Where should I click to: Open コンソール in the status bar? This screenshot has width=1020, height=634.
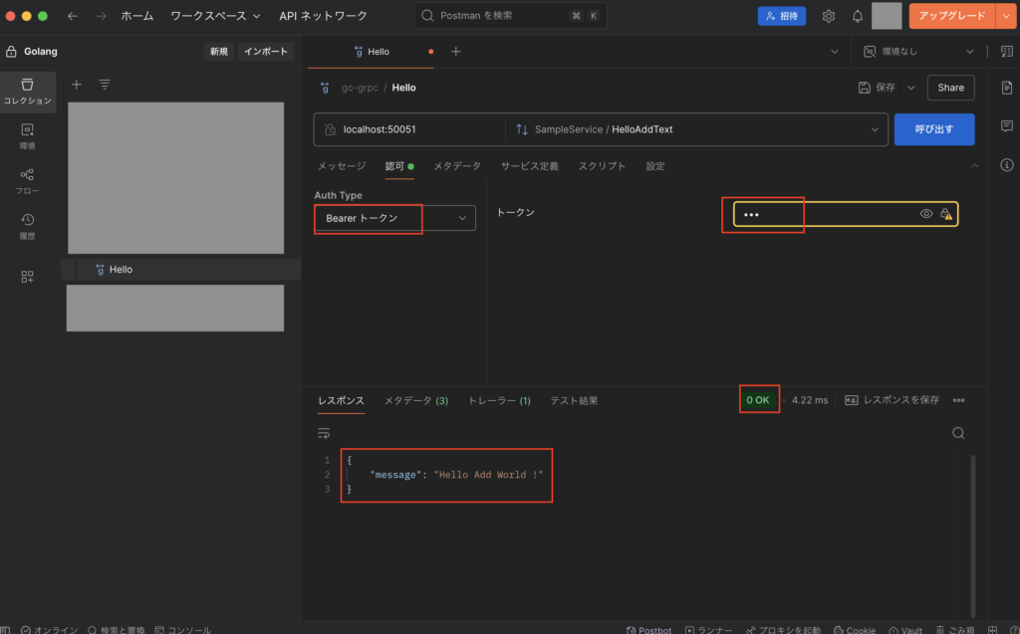183,629
